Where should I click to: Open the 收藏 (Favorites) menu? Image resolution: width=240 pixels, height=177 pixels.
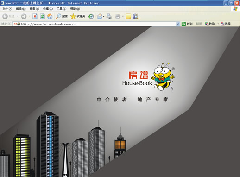(x=48, y=9)
